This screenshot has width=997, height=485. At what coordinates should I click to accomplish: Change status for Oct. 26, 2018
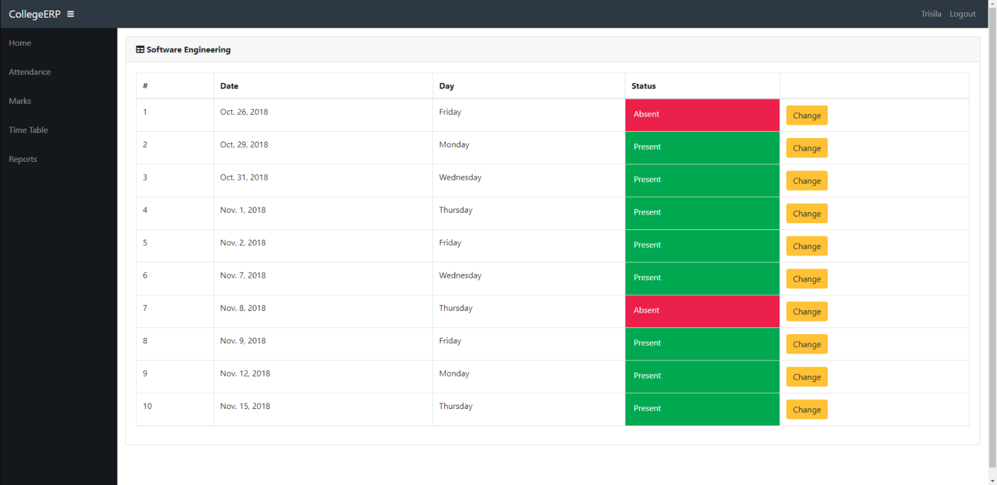[807, 115]
